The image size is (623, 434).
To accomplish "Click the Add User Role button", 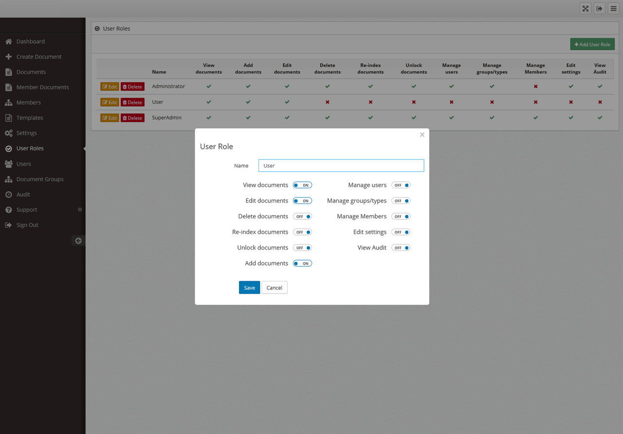I will coord(592,44).
